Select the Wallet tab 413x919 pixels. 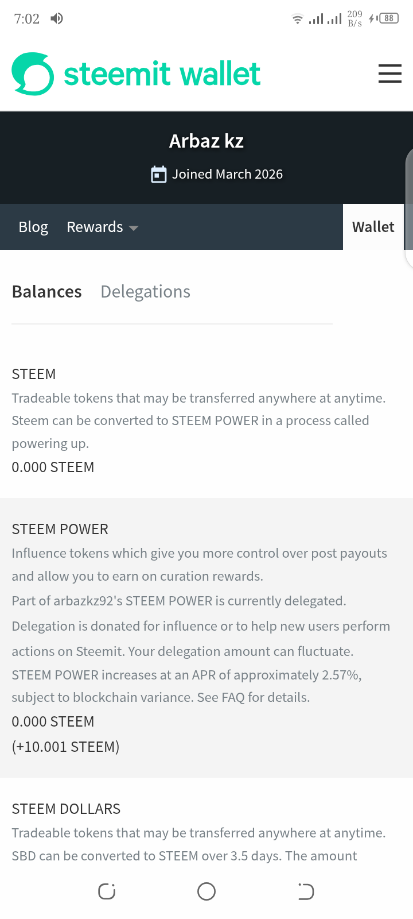(x=373, y=227)
